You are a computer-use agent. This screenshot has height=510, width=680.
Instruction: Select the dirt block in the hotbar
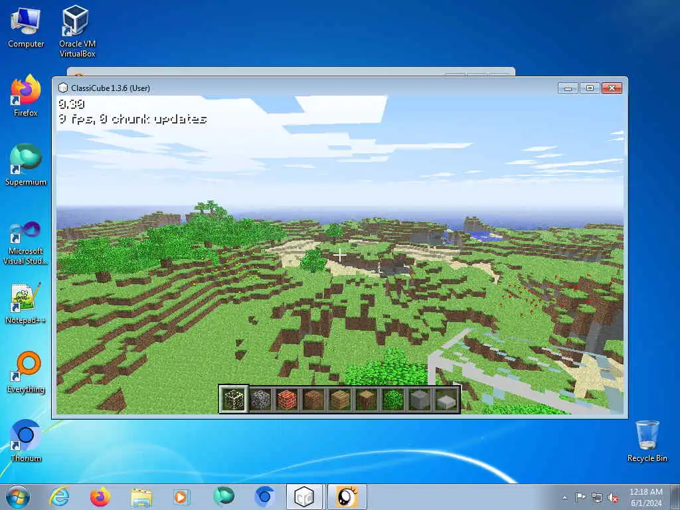point(313,399)
